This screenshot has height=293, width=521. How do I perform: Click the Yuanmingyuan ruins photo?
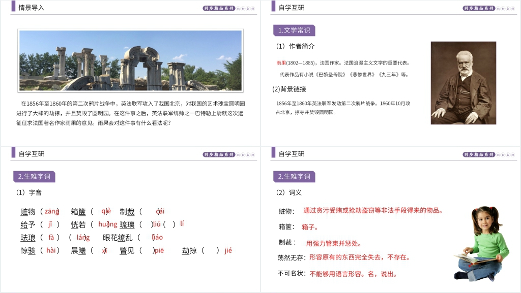pos(131,60)
